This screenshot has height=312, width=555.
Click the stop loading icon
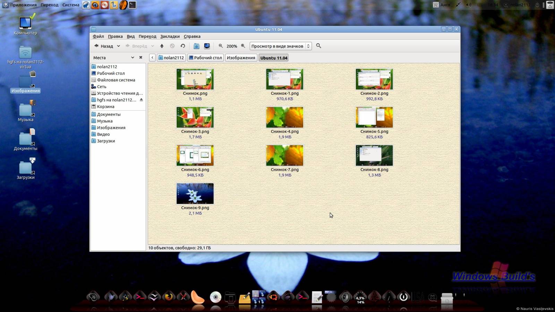coord(172,46)
